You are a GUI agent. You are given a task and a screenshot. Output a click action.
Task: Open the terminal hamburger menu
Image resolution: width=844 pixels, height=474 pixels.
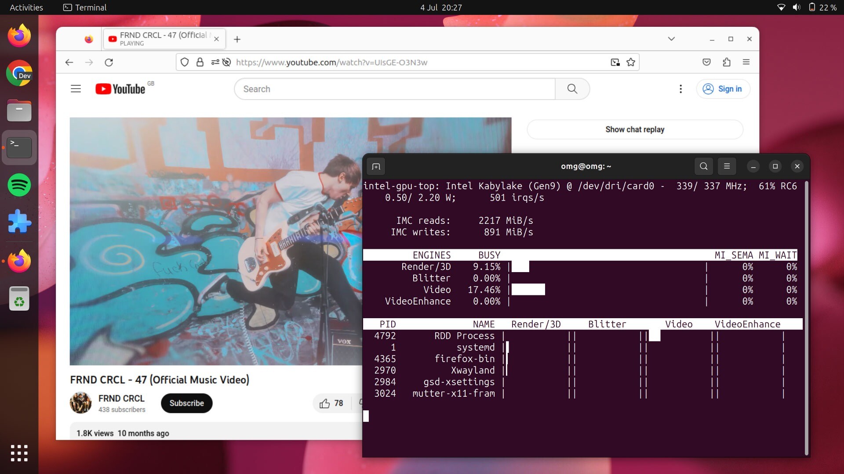click(727, 166)
